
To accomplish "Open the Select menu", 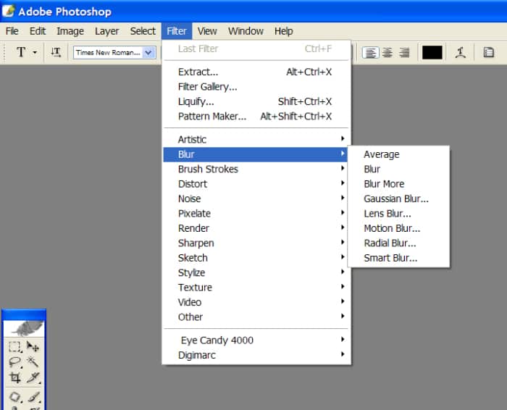I will coord(143,31).
